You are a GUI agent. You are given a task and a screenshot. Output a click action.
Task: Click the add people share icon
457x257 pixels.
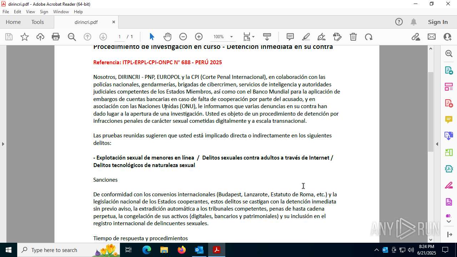447,37
